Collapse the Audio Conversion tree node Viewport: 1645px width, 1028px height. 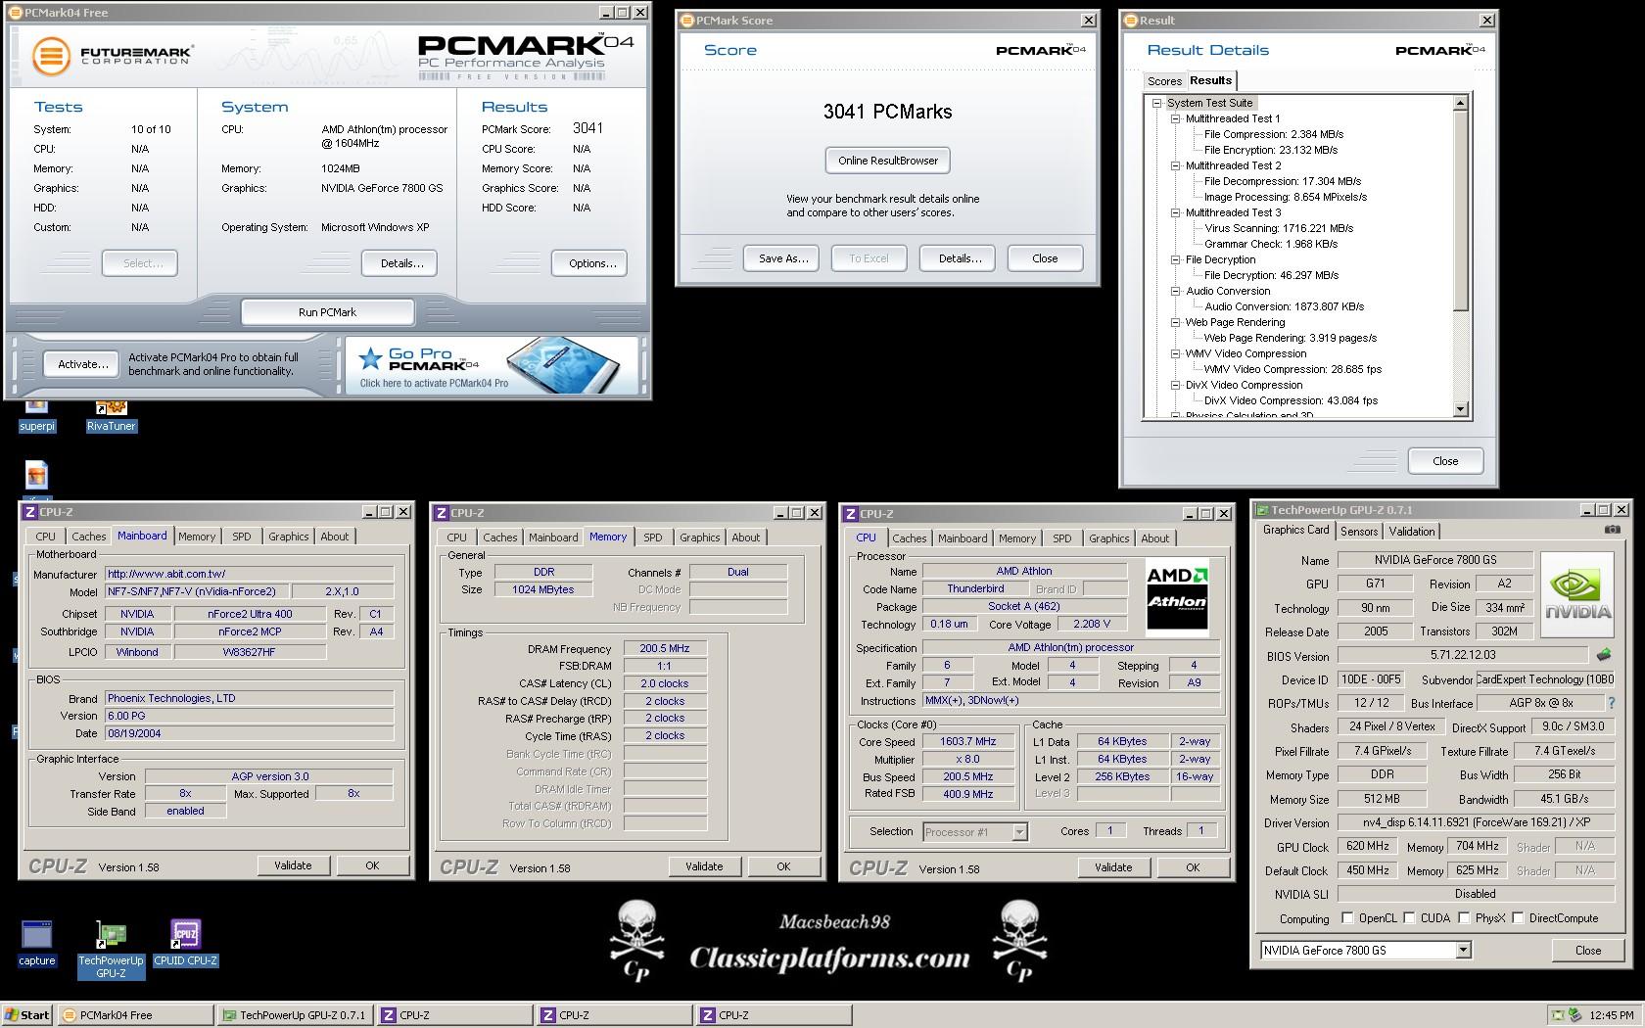pyautogui.click(x=1176, y=291)
